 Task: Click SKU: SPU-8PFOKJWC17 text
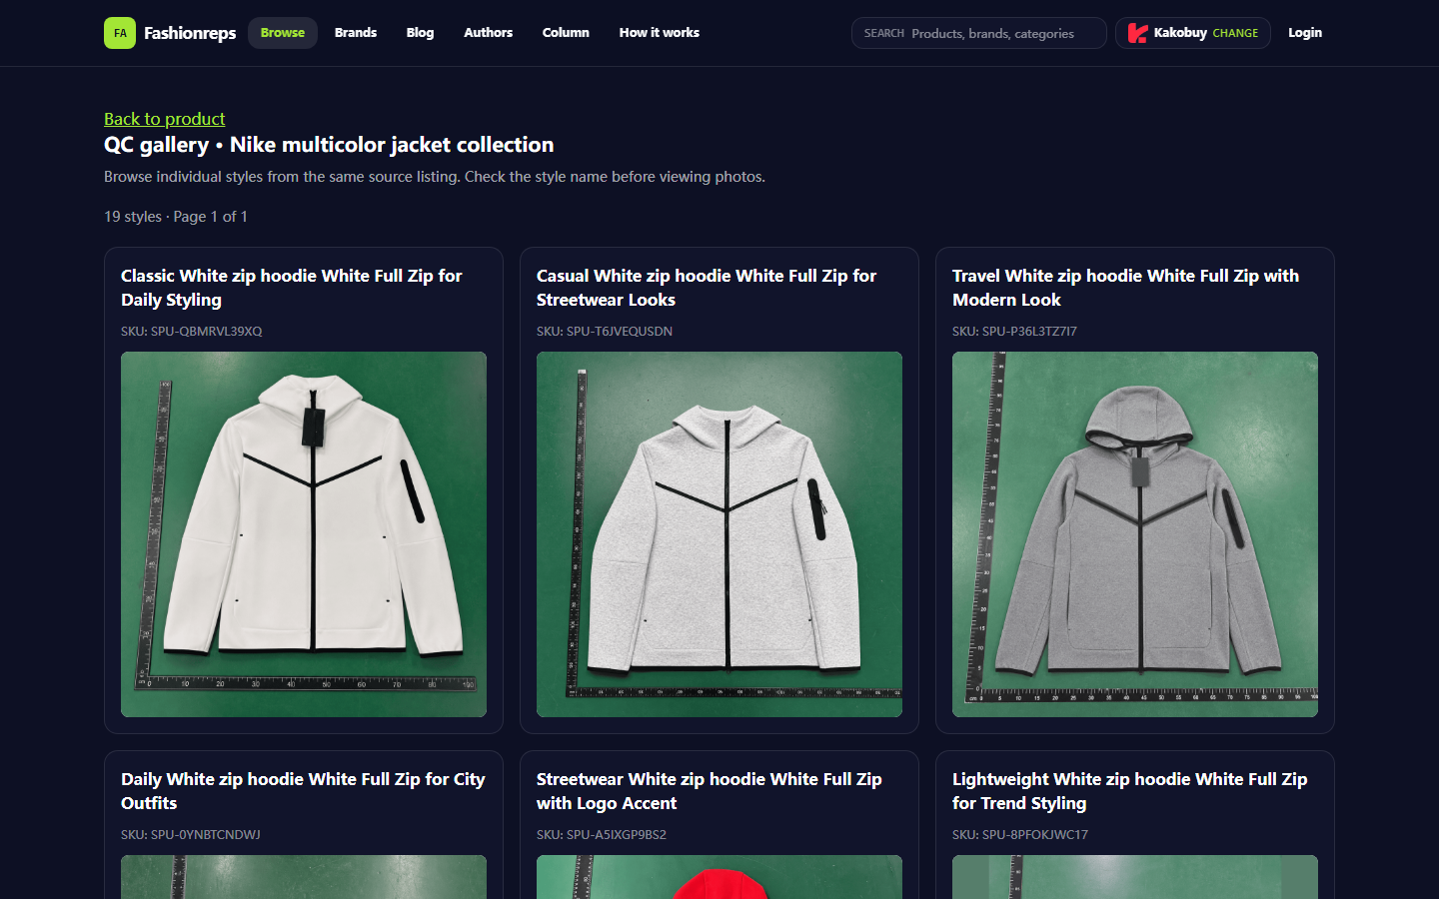[x=1020, y=834]
